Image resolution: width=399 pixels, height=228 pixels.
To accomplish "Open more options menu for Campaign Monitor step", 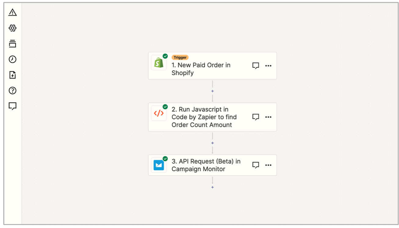I will (268, 165).
